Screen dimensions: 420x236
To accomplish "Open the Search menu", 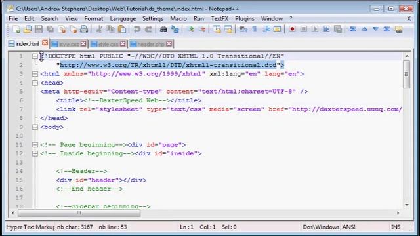I will 50,19.
